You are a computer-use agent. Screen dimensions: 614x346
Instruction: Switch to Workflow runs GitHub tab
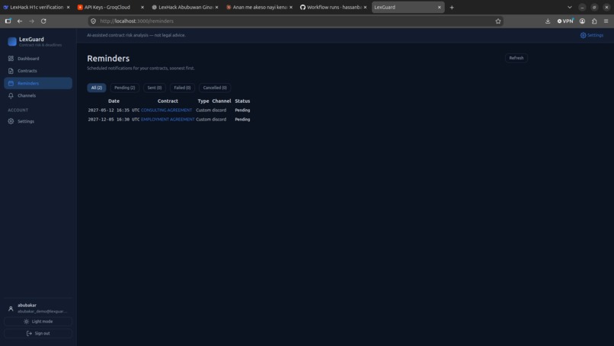click(x=334, y=7)
